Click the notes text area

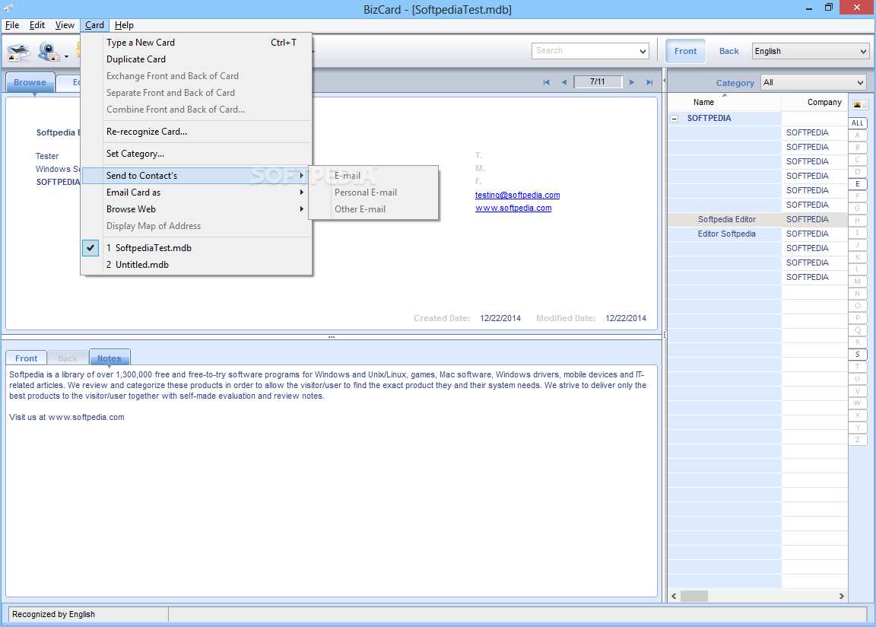(x=332, y=481)
